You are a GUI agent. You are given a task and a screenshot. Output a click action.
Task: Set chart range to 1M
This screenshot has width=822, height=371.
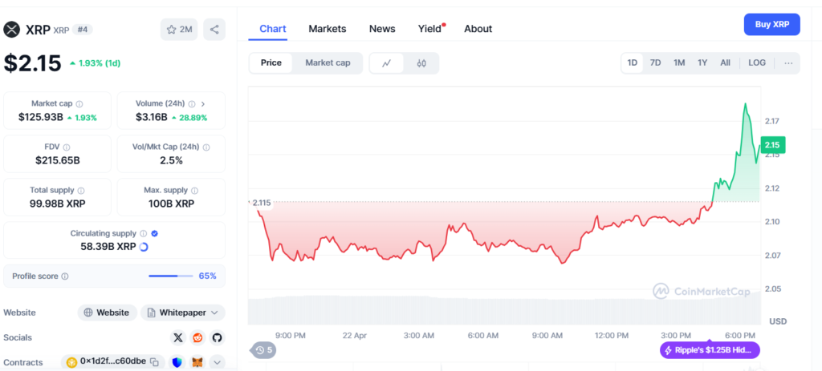point(679,63)
